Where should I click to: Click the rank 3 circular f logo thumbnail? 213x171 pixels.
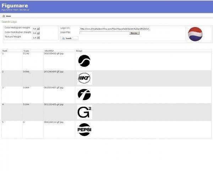pyautogui.click(x=84, y=94)
